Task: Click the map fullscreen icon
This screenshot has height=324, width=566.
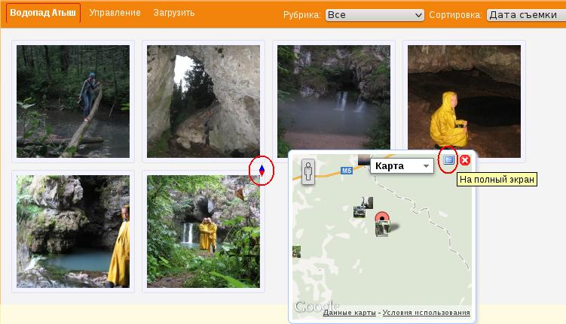Action: (449, 160)
